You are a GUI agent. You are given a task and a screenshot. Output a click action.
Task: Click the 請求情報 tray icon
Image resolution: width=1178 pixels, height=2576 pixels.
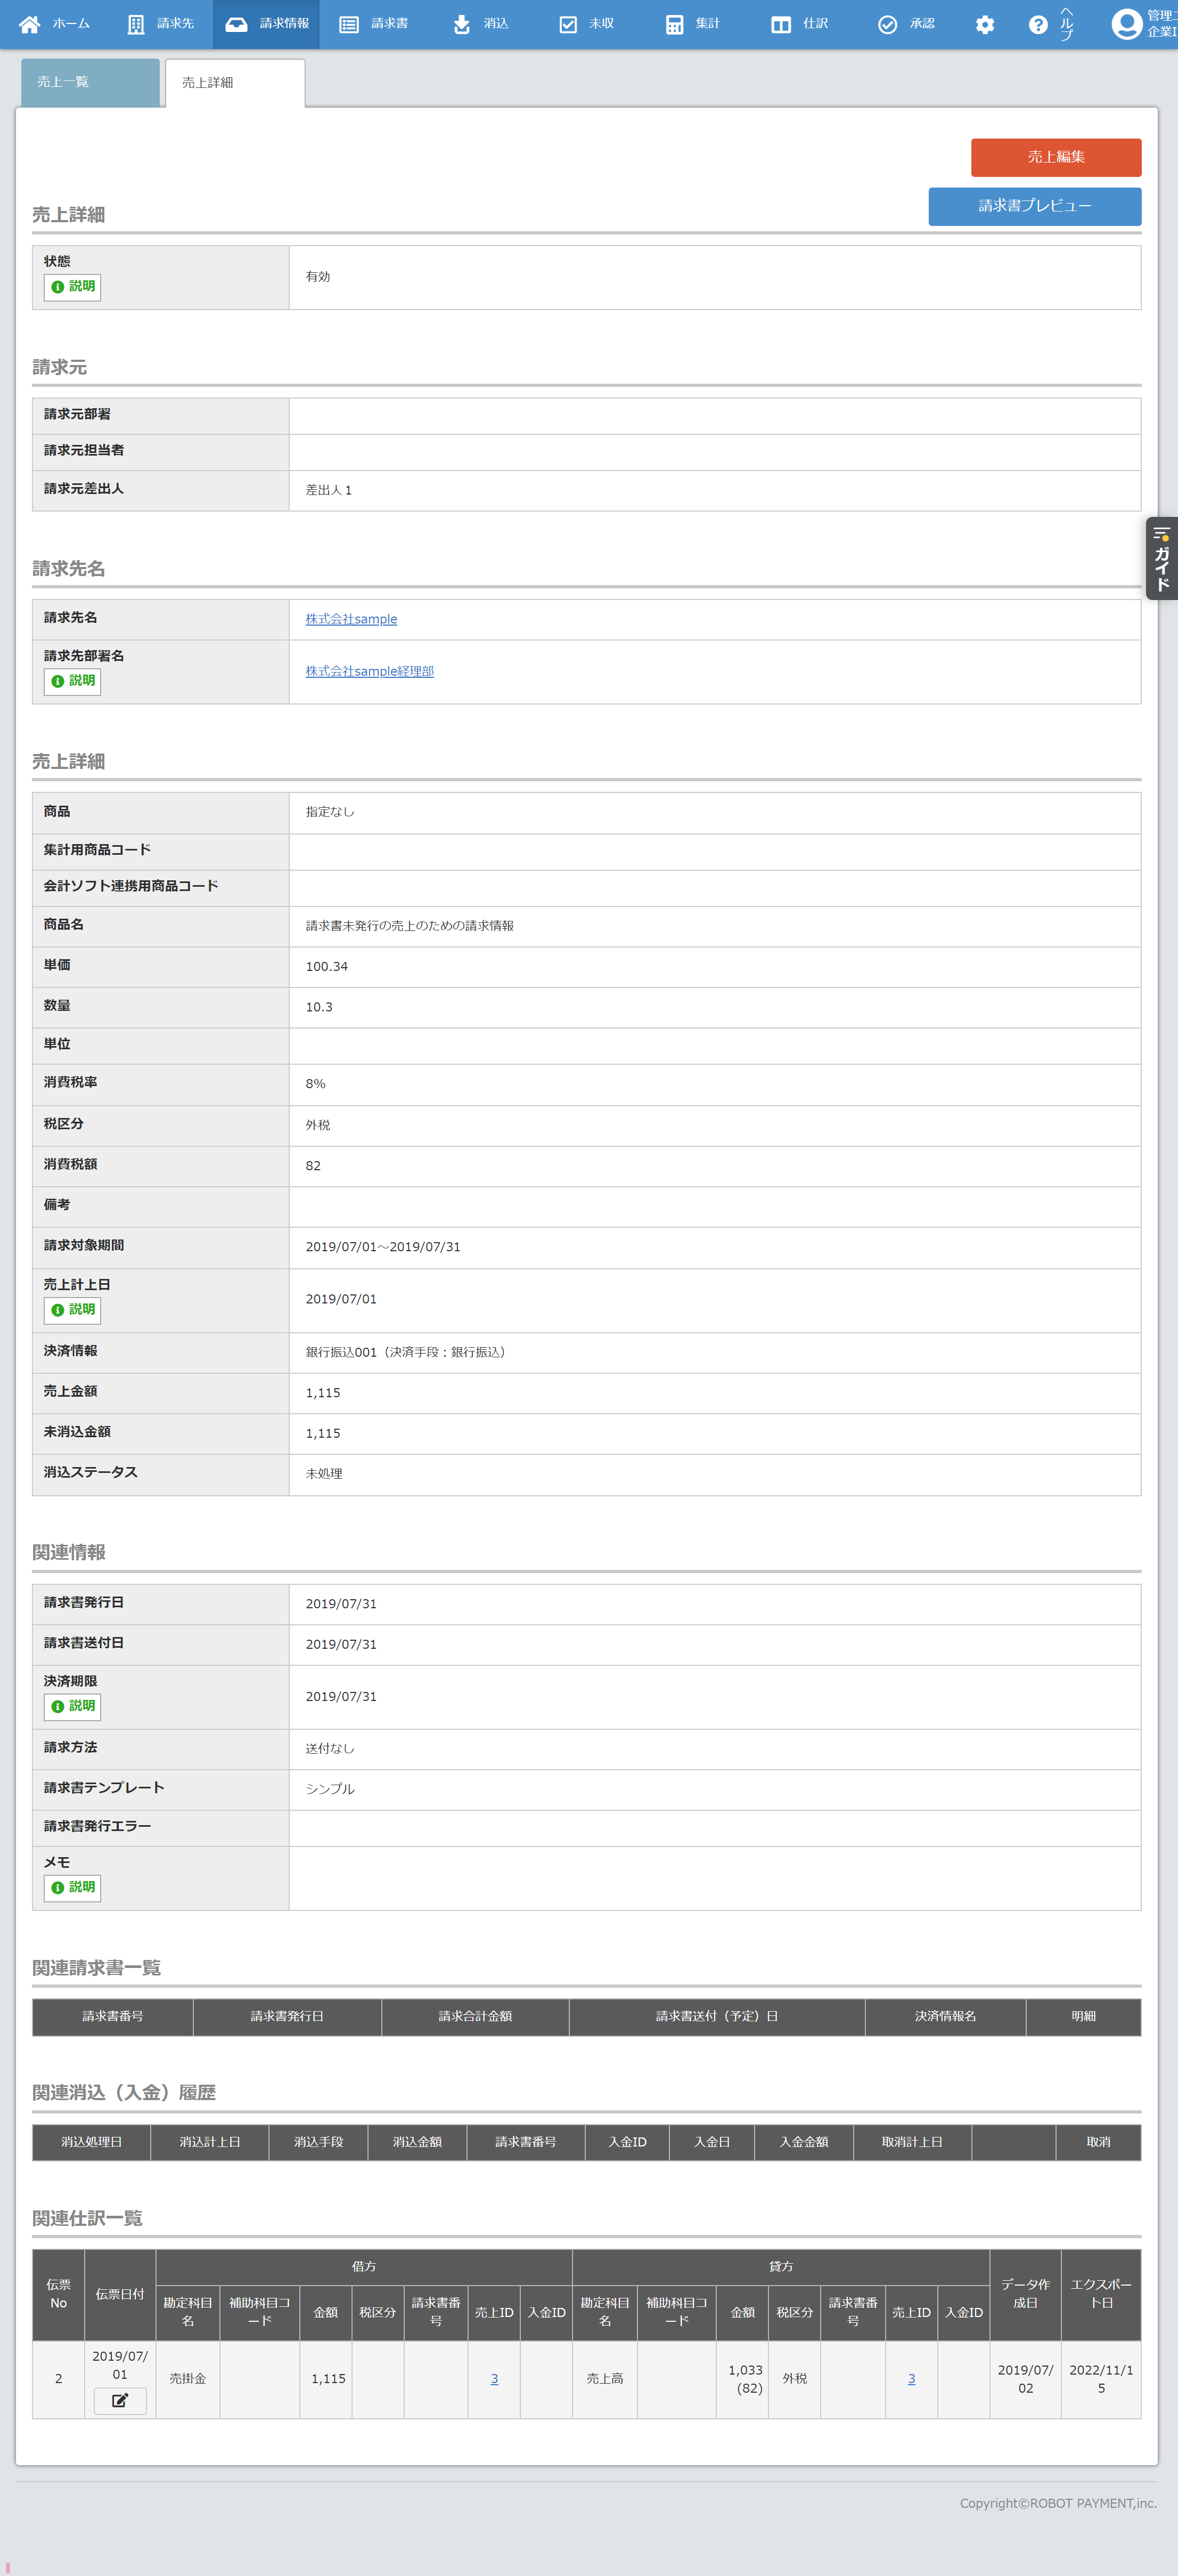point(236,24)
